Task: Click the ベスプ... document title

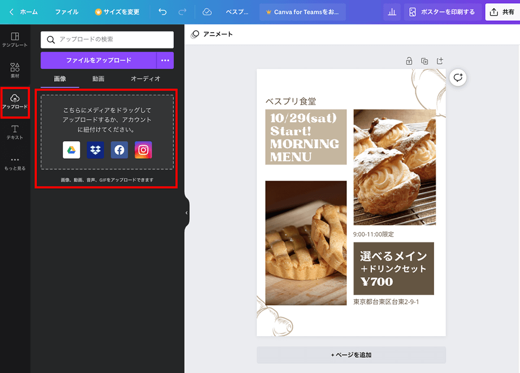Action: (237, 12)
